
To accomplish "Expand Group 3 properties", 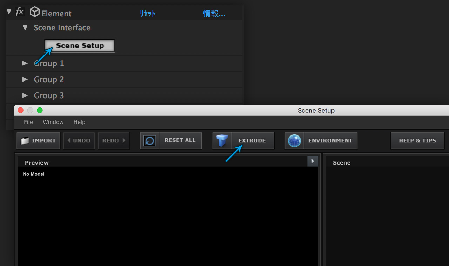I will (25, 96).
